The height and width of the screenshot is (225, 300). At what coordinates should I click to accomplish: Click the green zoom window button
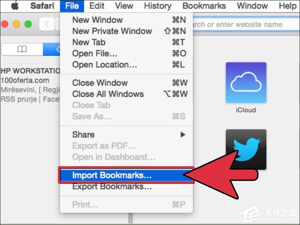(28, 24)
